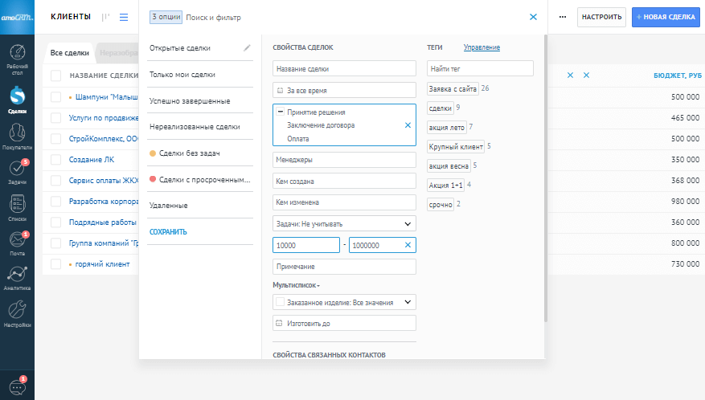Open Почта mail icon in sidebar
Image resolution: width=705 pixels, height=400 pixels.
(x=16, y=242)
